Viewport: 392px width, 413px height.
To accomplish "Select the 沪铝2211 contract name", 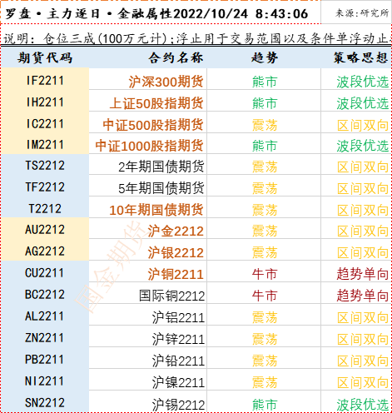I will 178,318.
